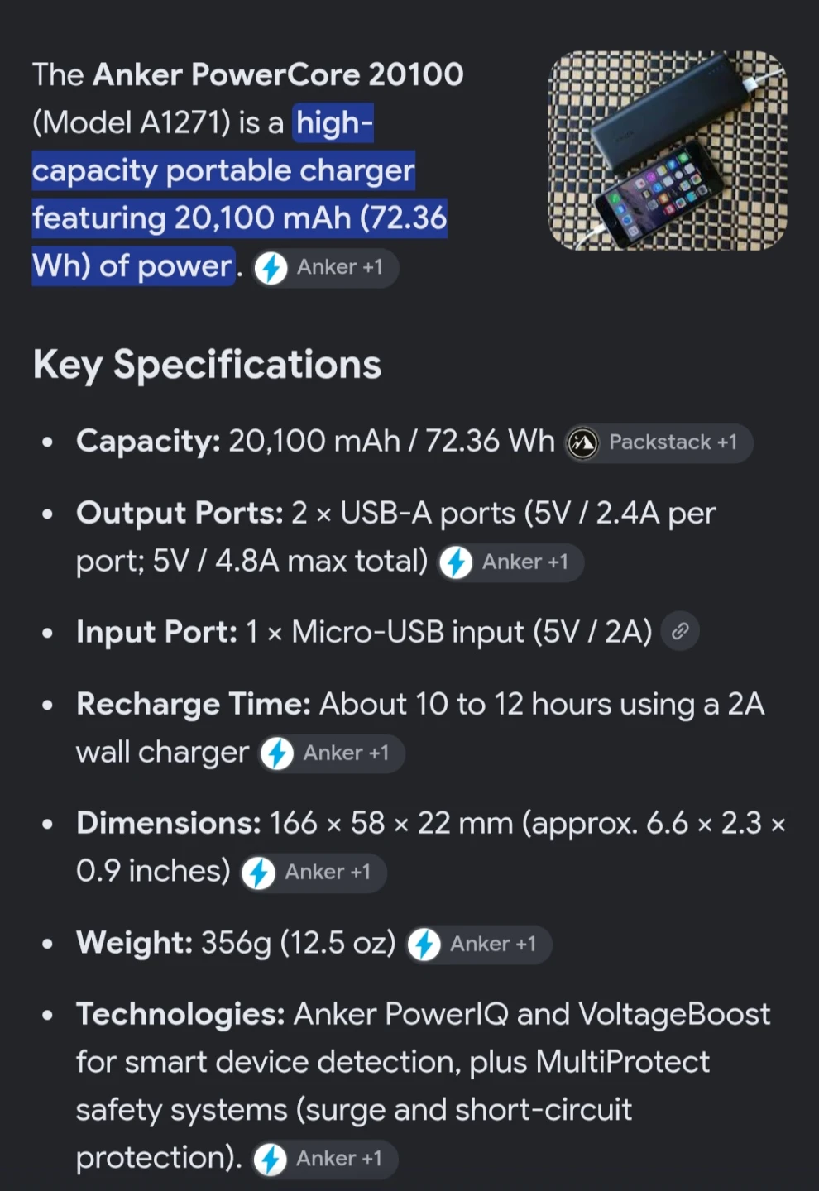This screenshot has width=819, height=1191.
Task: Click the Key Specifications heading
Action: [x=207, y=365]
